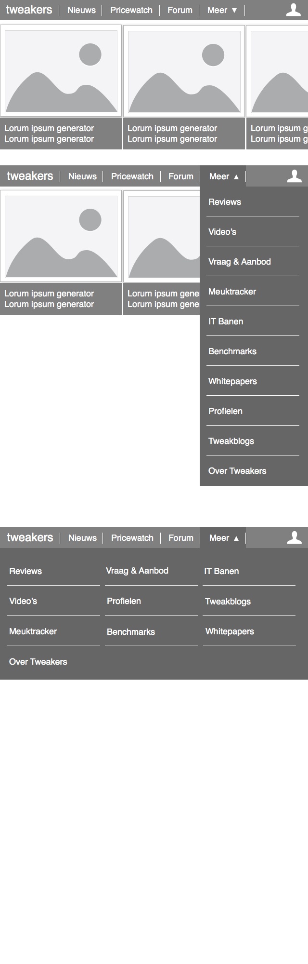This screenshot has width=308, height=964.
Task: Click the tweakers logo in the header with collapsed Meer
Action: tap(29, 10)
